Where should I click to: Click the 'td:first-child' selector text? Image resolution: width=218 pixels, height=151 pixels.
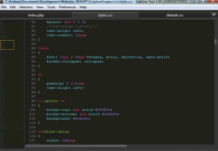point(53,132)
